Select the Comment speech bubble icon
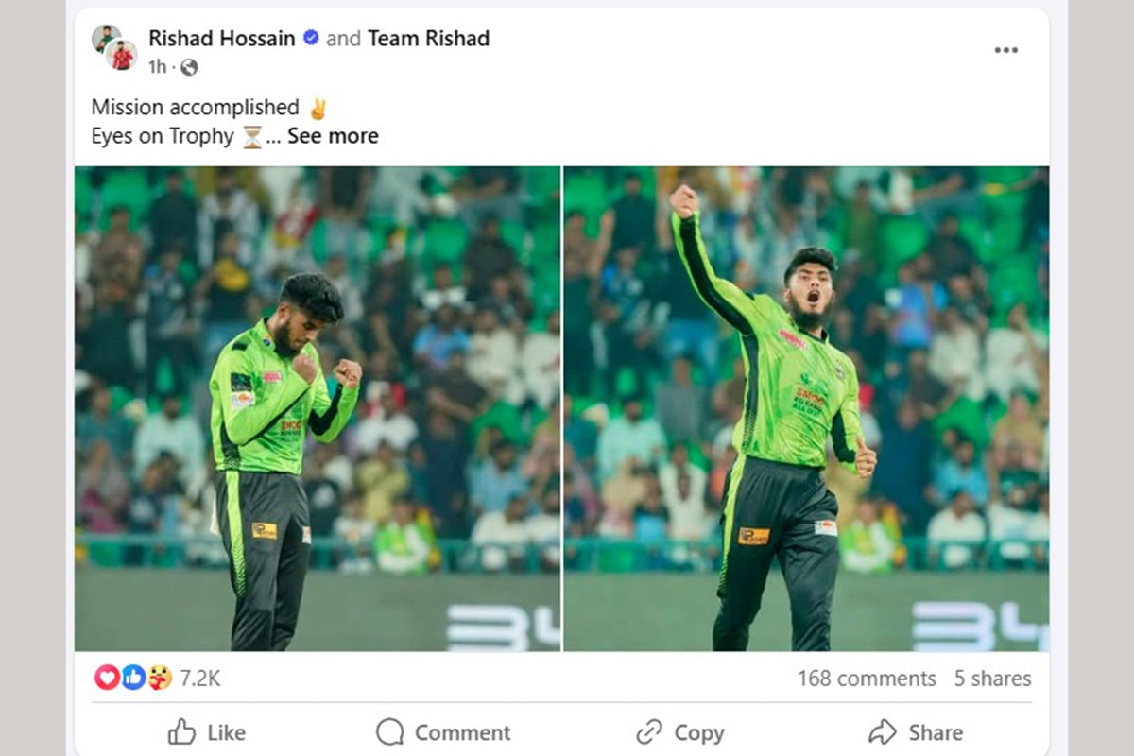This screenshot has width=1134, height=756. click(388, 732)
